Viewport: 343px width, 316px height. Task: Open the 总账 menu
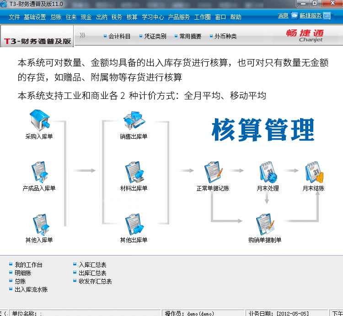pos(56,17)
